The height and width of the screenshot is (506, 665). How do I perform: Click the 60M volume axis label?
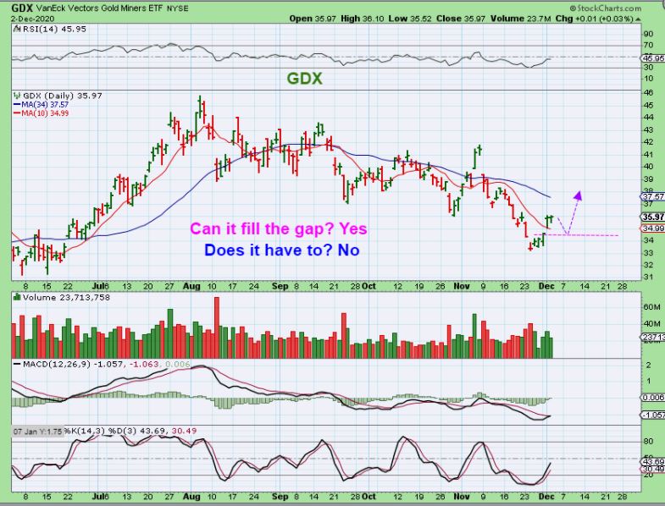[651, 306]
